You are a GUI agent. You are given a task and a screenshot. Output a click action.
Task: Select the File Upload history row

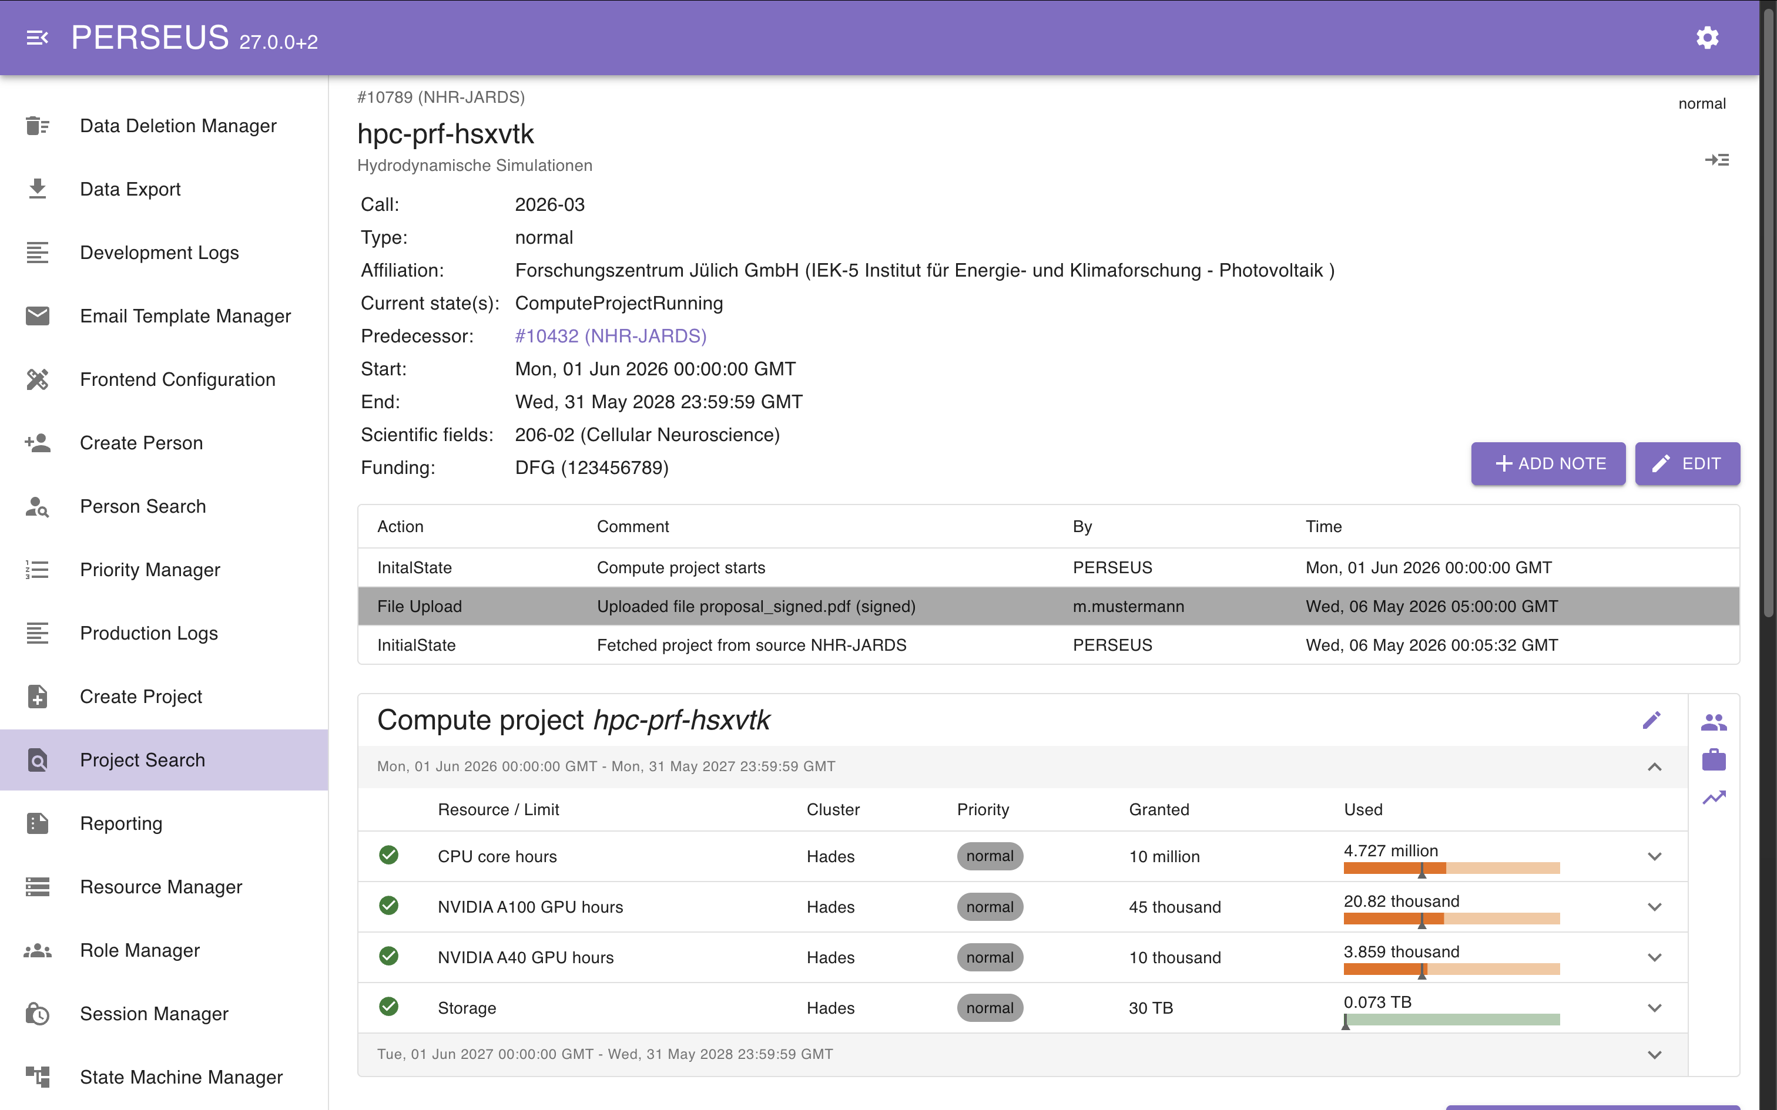[1048, 606]
